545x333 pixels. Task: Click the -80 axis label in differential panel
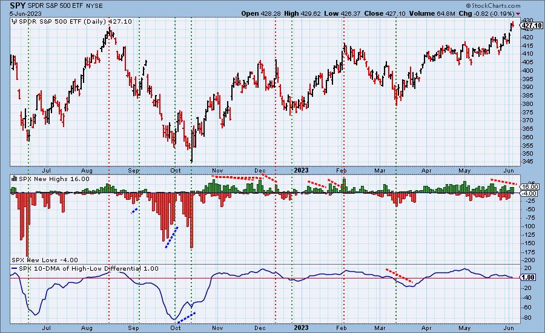click(x=527, y=317)
